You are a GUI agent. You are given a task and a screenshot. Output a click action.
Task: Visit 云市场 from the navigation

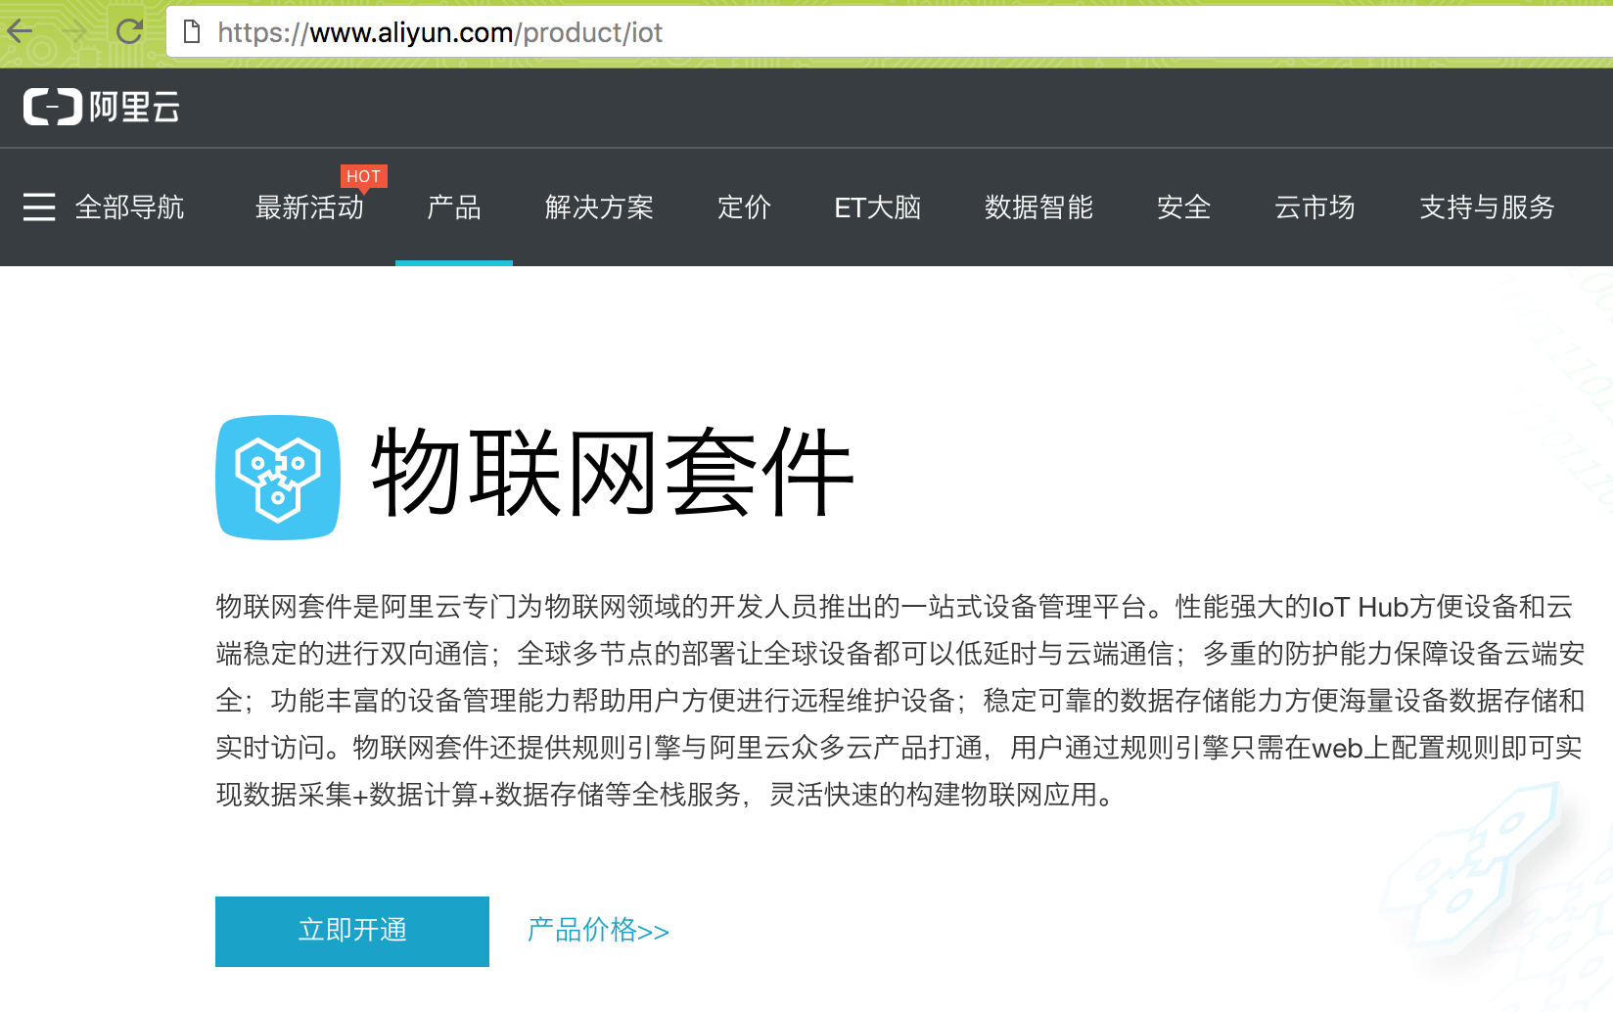tap(1314, 207)
